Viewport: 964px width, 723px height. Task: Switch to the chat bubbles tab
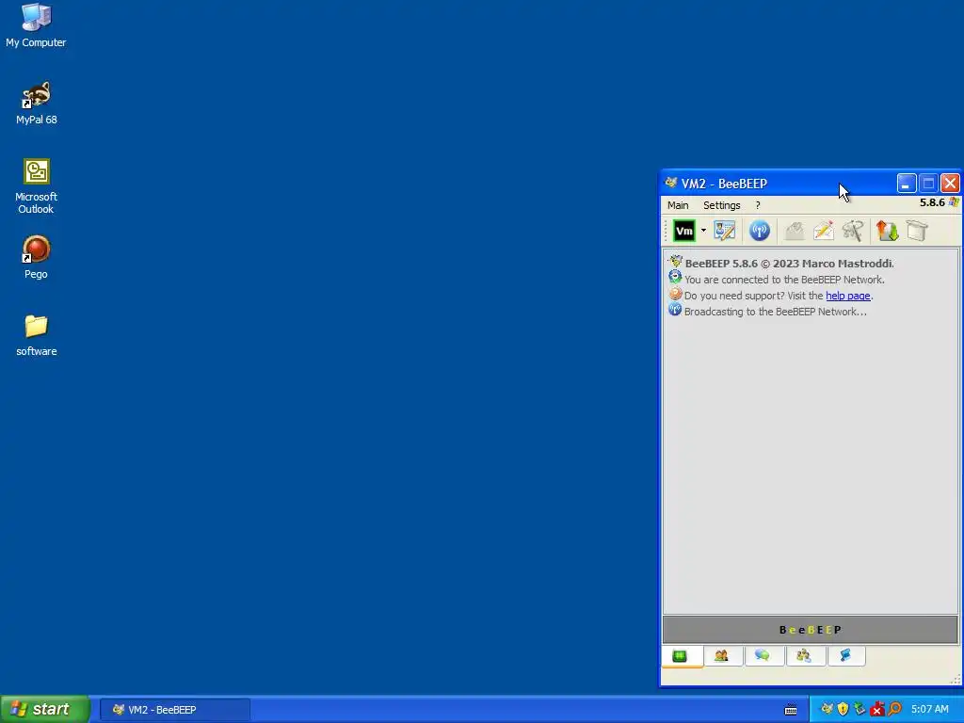tap(763, 656)
